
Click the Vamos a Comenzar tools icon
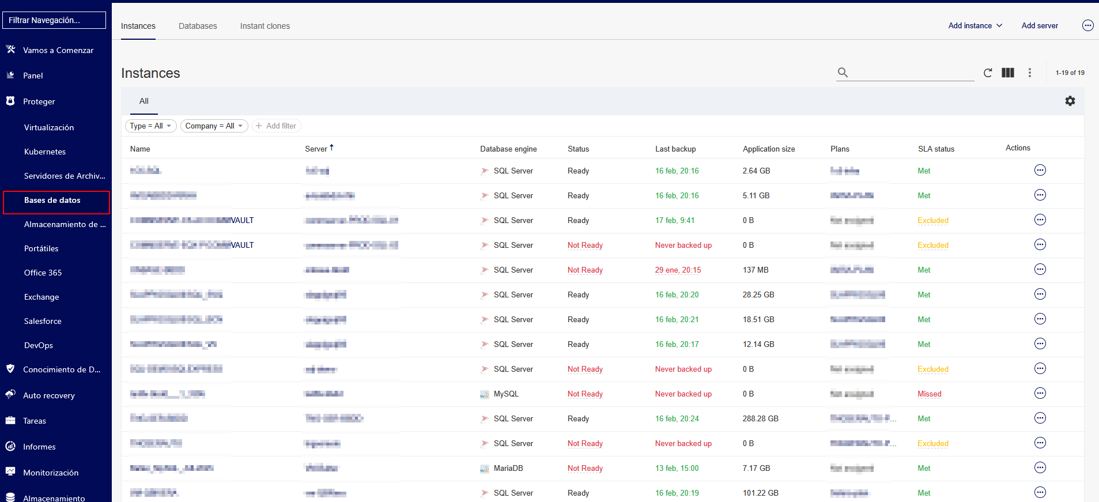pos(10,50)
